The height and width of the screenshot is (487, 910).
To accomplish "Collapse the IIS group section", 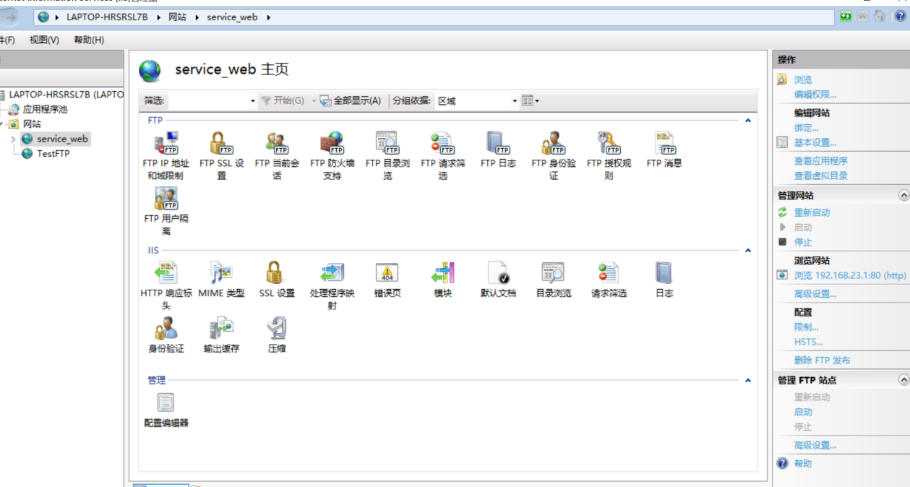I will point(748,251).
